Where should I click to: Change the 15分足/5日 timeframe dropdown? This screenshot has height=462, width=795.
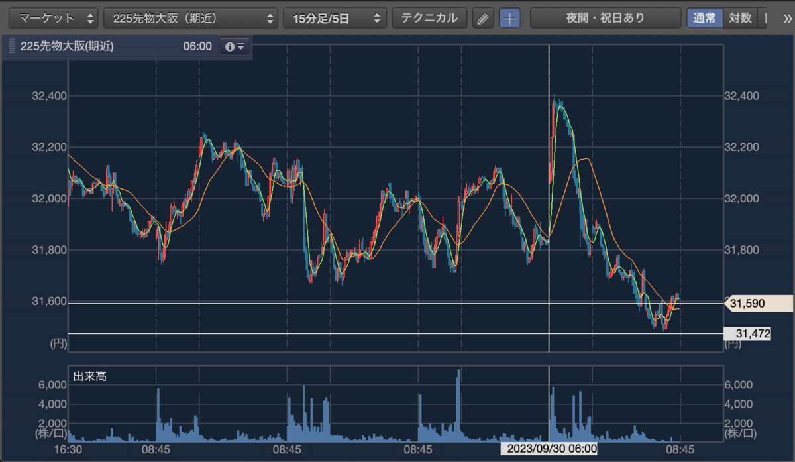(335, 18)
